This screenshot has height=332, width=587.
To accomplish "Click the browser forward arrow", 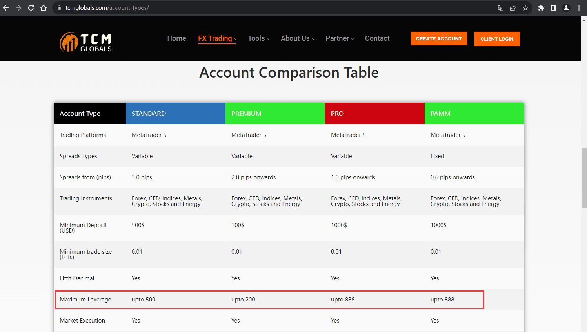I will pyautogui.click(x=18, y=8).
